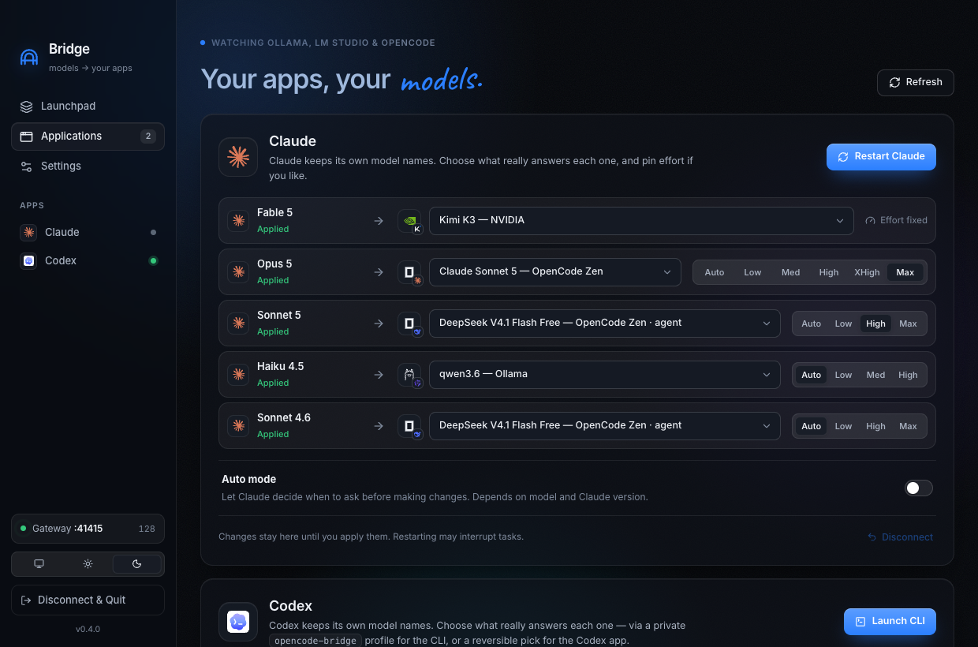The height and width of the screenshot is (647, 978).
Task: Select Codex in the Apps list
Action: point(88,260)
